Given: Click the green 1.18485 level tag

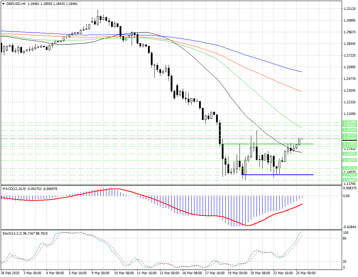Looking at the screenshot, I should pyautogui.click(x=349, y=138).
